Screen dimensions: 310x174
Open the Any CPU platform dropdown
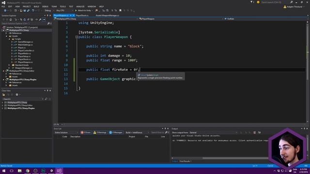click(x=64, y=11)
